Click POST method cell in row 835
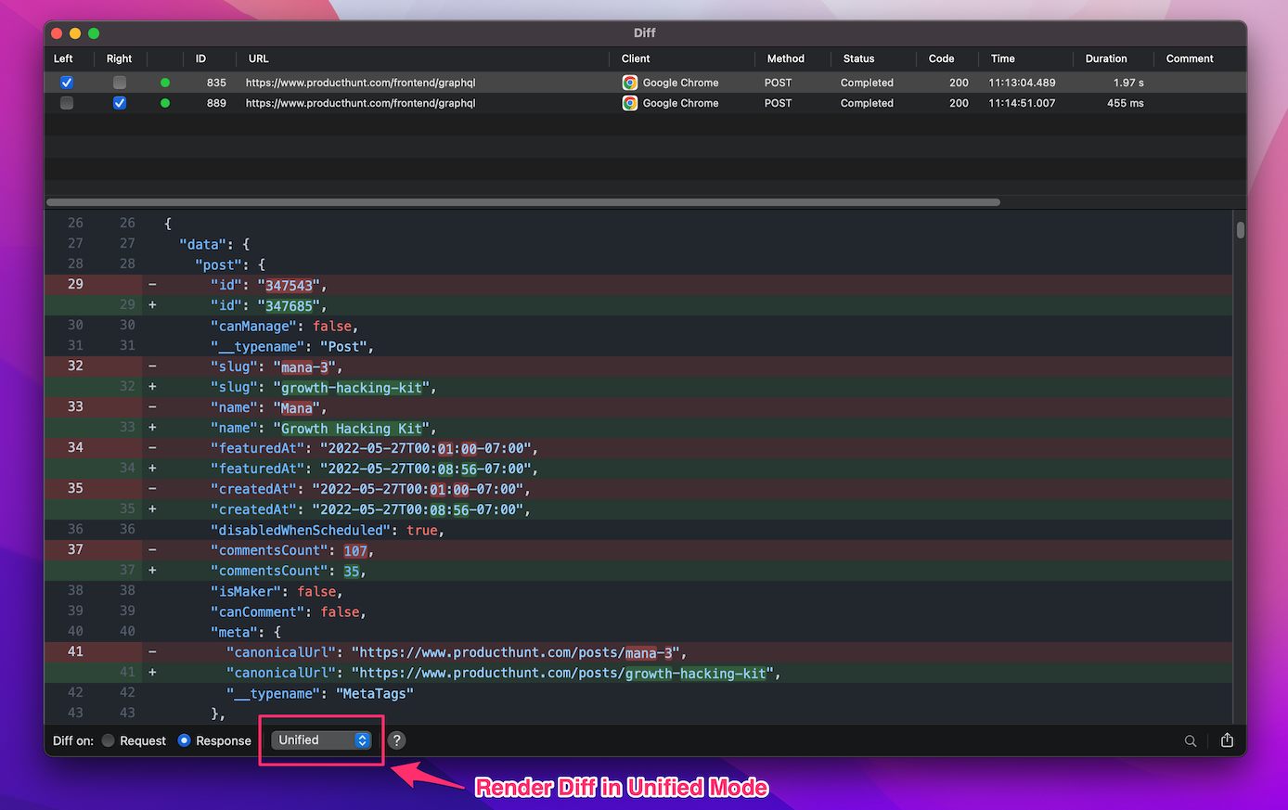 [778, 83]
